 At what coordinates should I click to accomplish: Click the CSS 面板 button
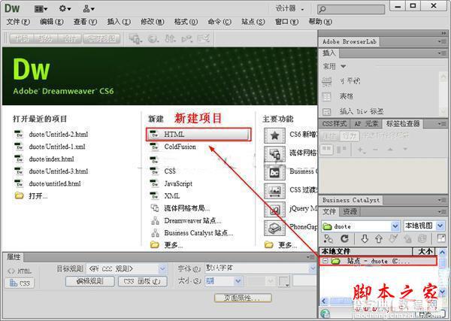[142, 281]
